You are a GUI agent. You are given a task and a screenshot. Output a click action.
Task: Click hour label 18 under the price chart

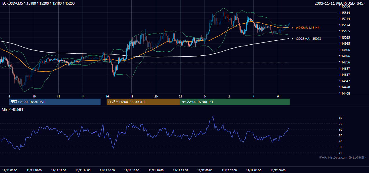tap(132, 96)
